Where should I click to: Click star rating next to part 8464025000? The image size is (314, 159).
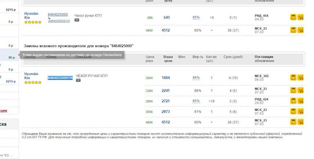click(33, 22)
